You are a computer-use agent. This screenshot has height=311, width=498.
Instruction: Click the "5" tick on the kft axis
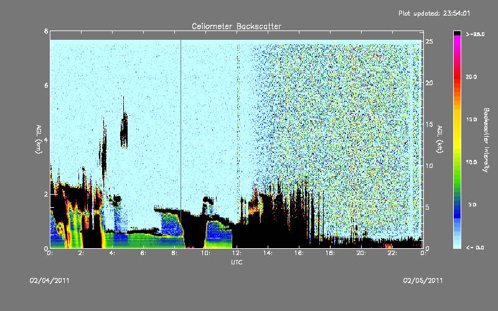(428, 207)
